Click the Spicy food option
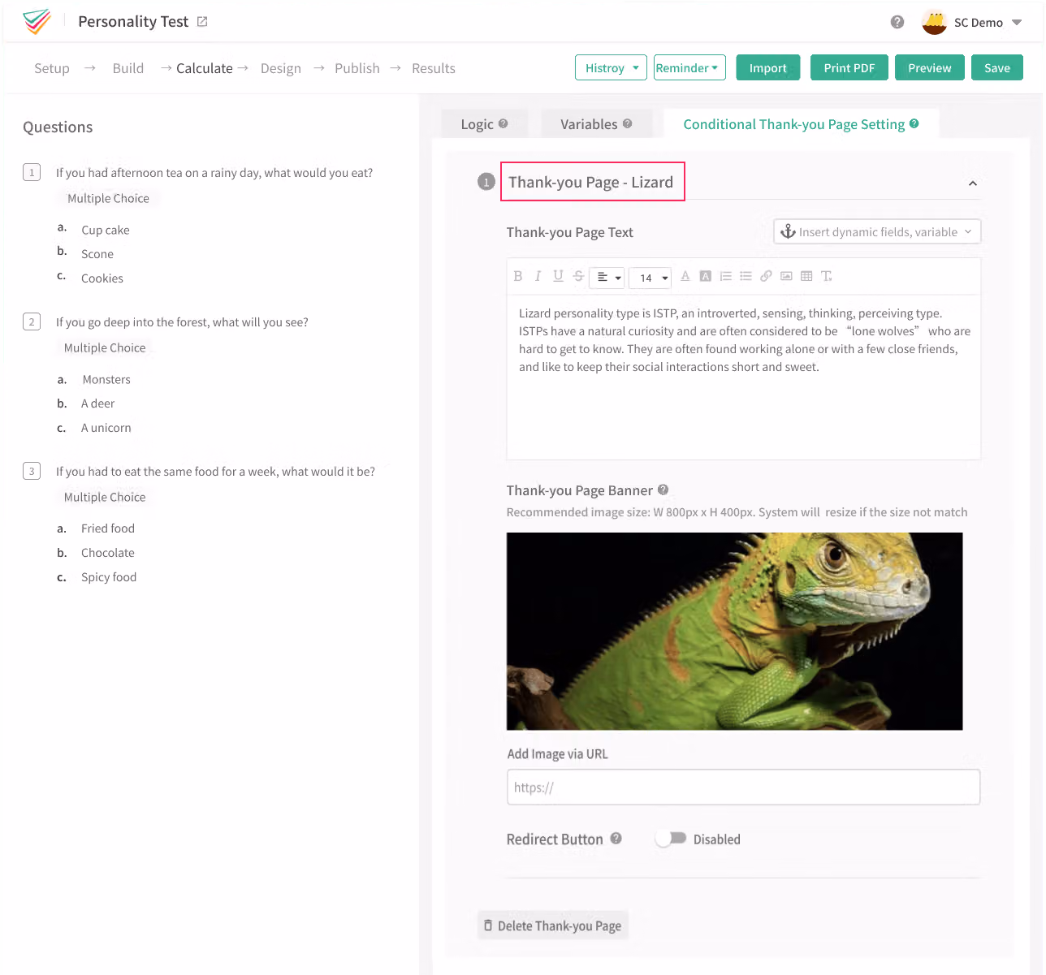Screen dimensions: 1046x975 coord(109,577)
